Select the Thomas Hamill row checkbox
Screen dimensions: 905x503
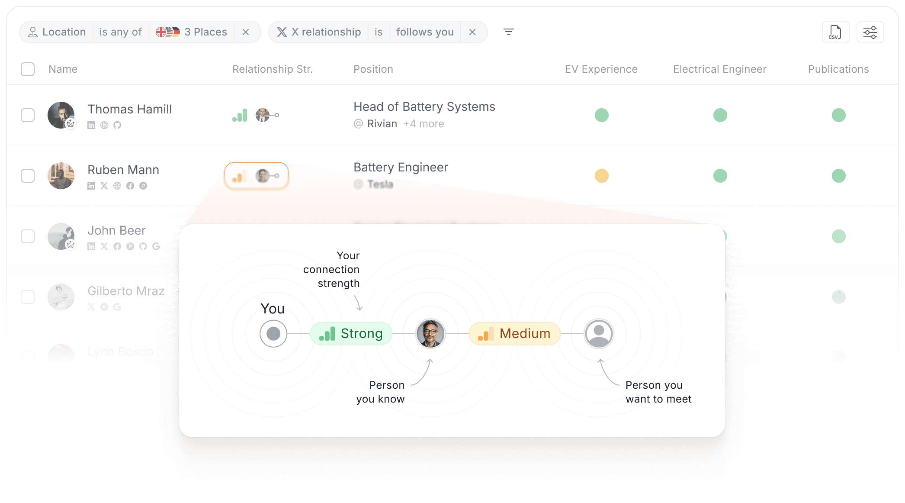click(28, 115)
